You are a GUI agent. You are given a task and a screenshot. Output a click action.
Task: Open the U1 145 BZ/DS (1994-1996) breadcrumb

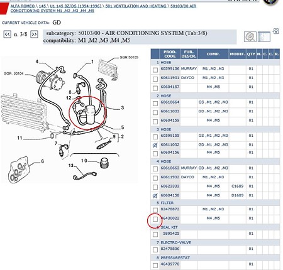point(75,6)
